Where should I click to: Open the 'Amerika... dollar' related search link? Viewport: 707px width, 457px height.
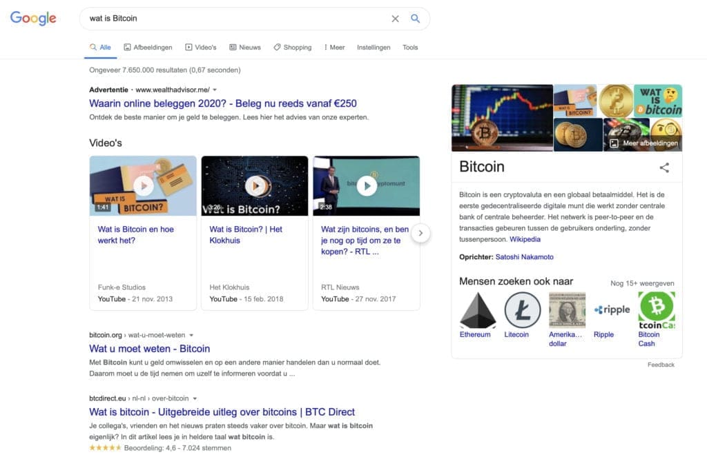point(565,339)
